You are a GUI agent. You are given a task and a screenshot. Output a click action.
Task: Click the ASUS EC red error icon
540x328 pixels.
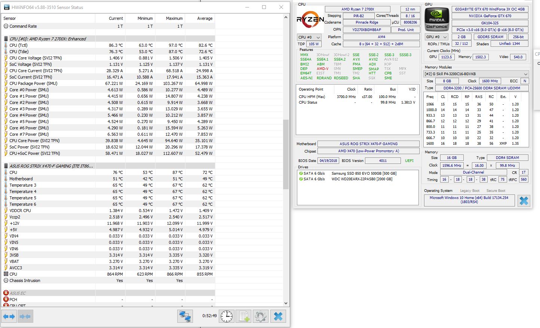(x=6, y=293)
